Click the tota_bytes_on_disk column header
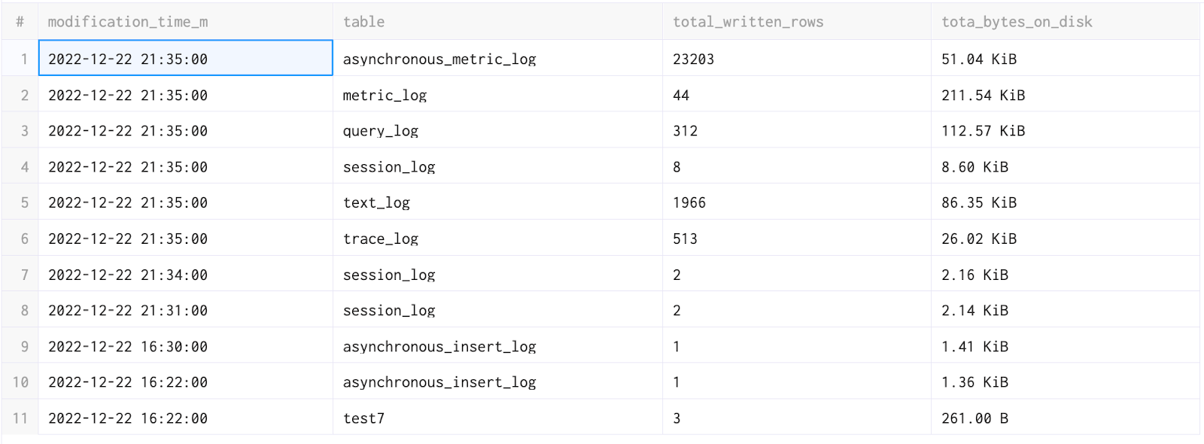This screenshot has height=444, width=1204. point(1017,22)
